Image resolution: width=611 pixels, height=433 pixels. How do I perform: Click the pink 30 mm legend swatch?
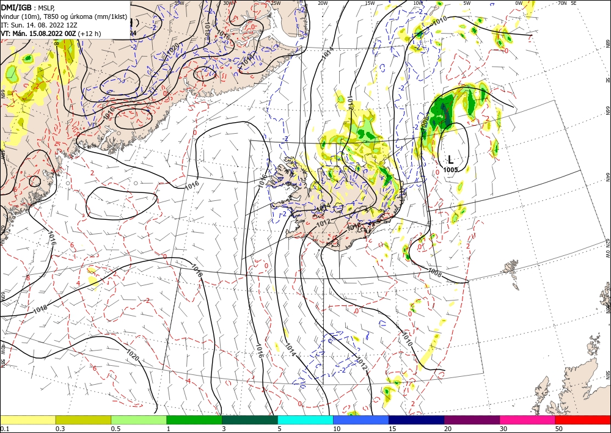pyautogui.click(x=528, y=420)
